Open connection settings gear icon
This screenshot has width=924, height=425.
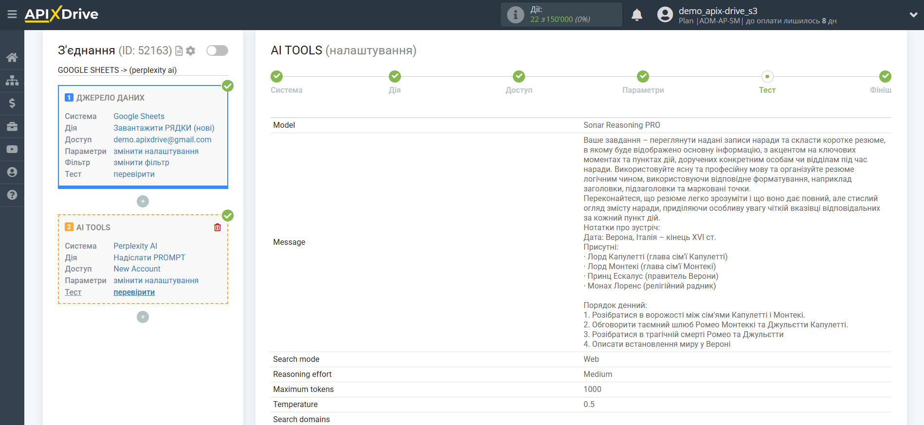coord(191,51)
